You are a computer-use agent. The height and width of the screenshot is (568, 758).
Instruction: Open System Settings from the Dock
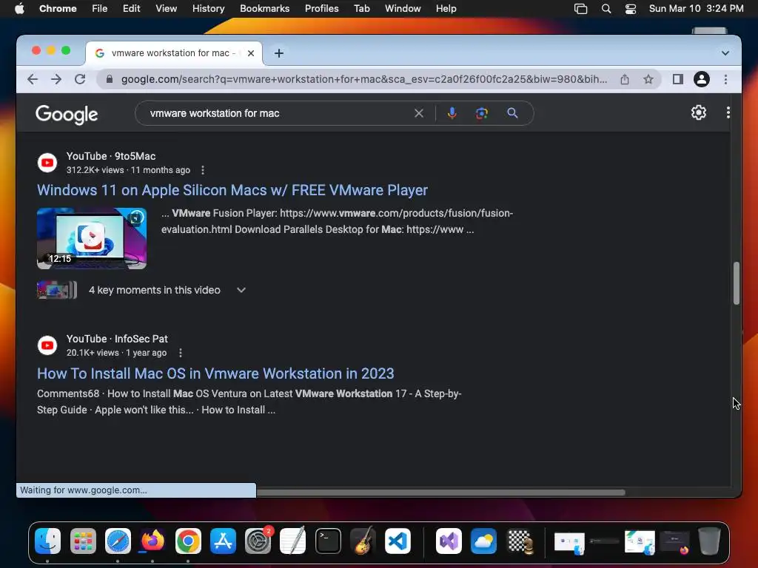pyautogui.click(x=258, y=541)
